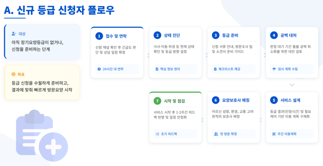Click the right chevron after 접수 및 연락 card
Image resolution: width=323 pixels, height=166 pixels.
click(x=148, y=55)
